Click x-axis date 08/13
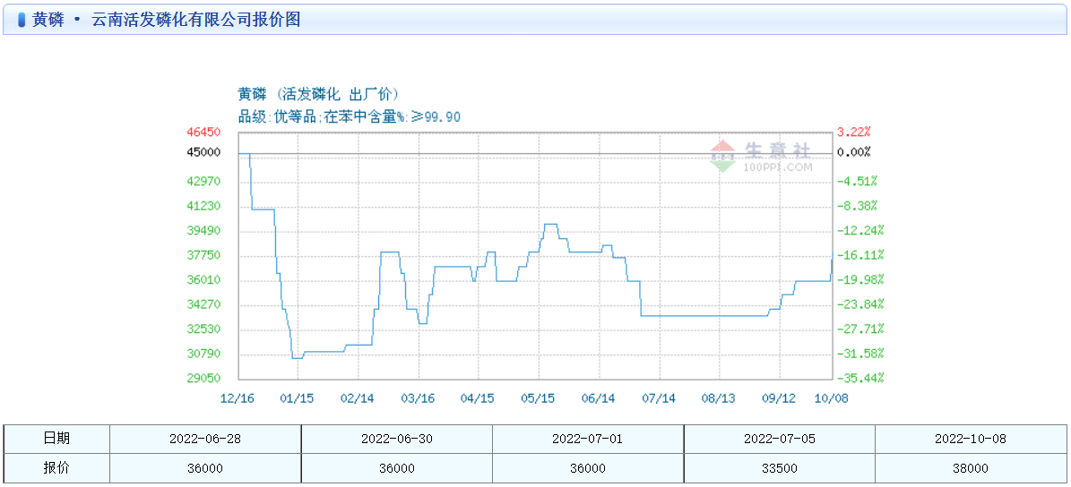 [x=720, y=399]
